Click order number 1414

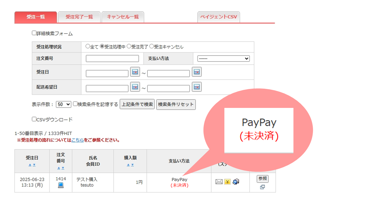coord(61,179)
